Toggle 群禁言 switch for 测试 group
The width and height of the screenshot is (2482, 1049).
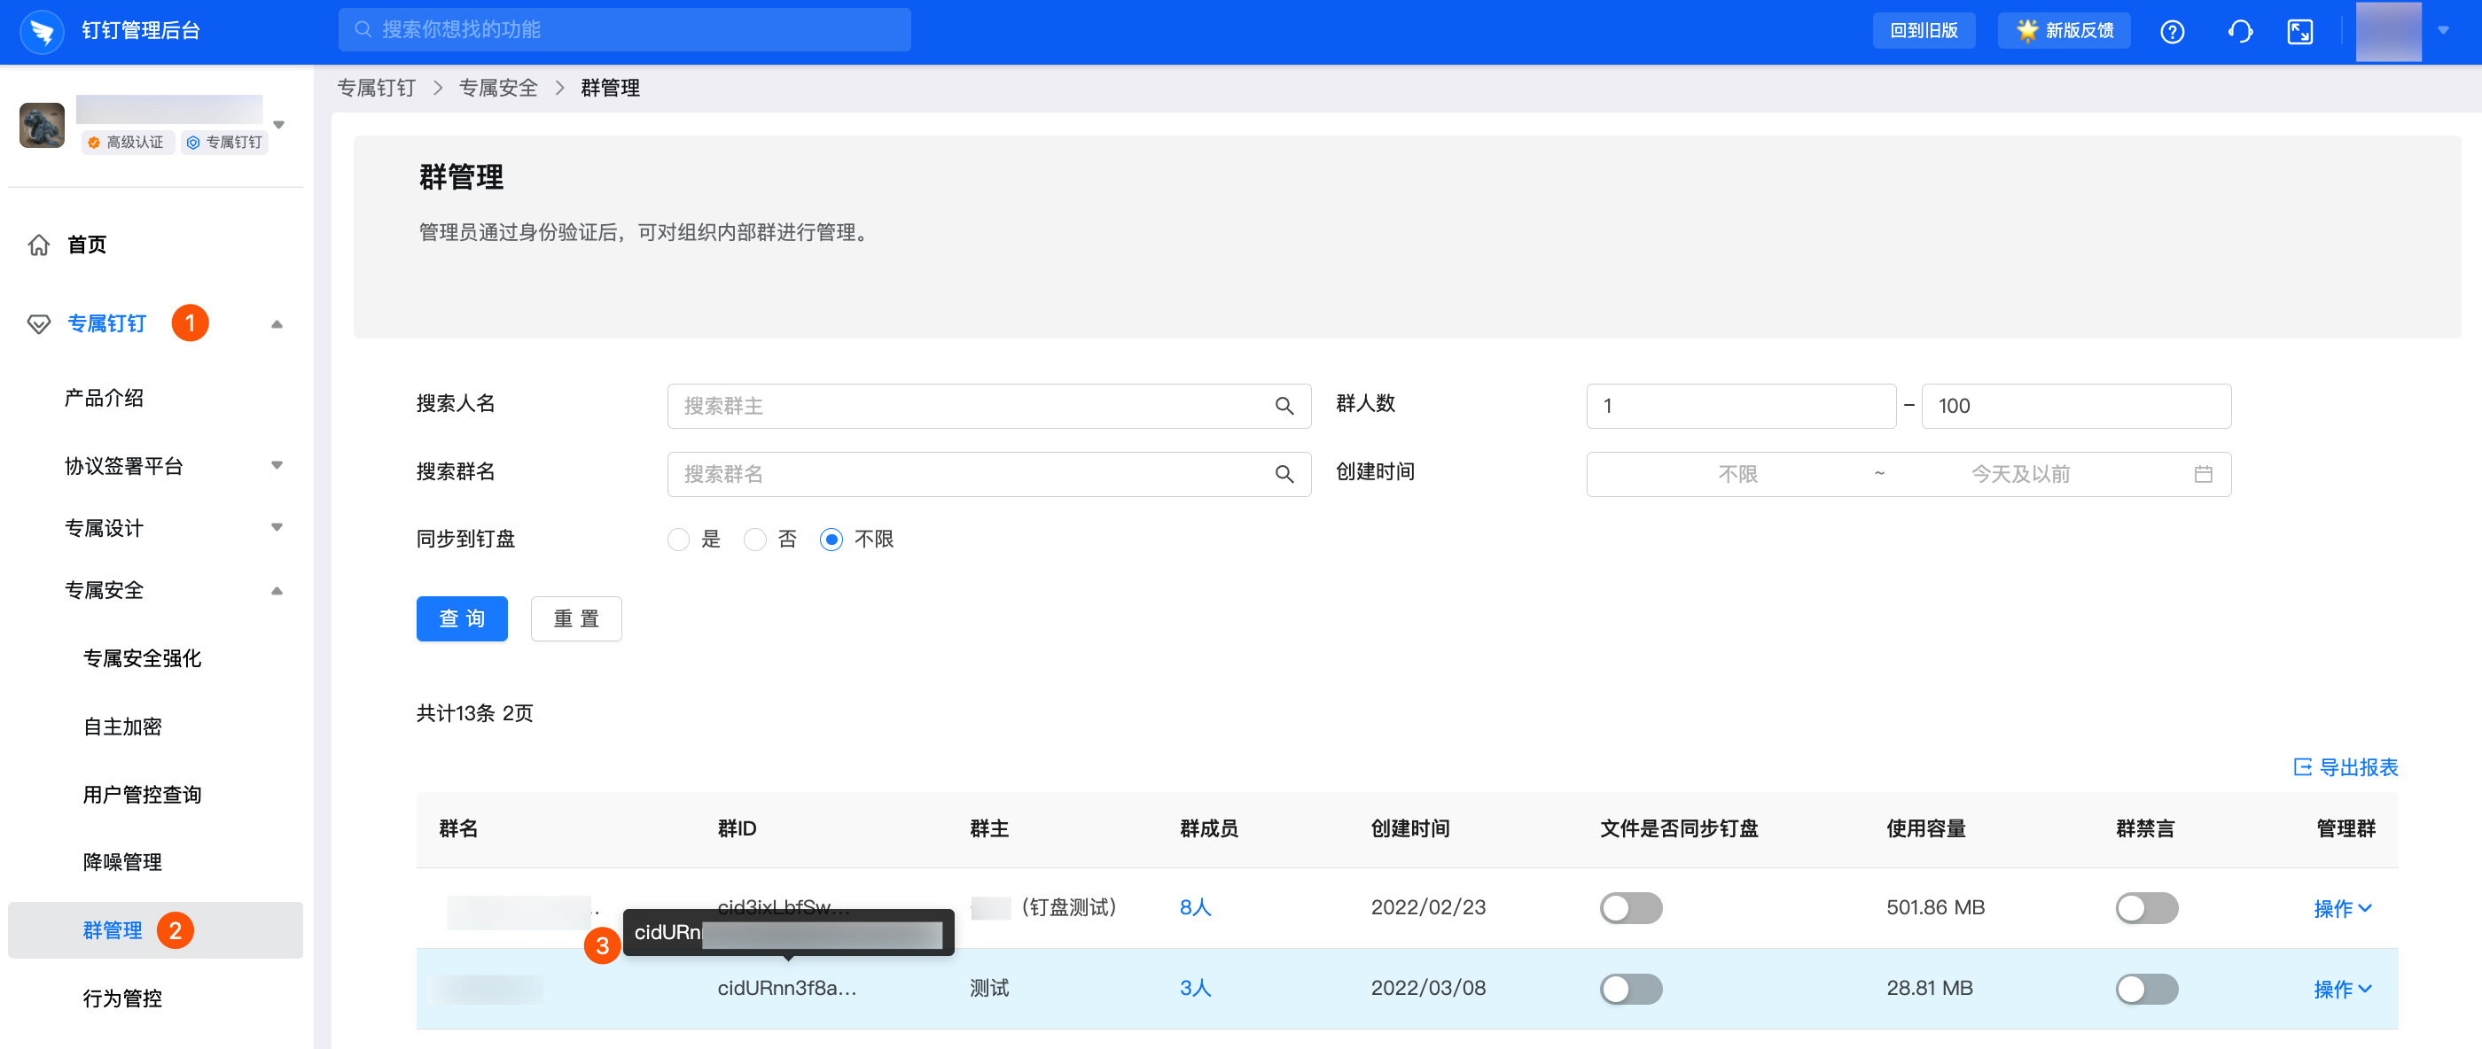(2146, 990)
